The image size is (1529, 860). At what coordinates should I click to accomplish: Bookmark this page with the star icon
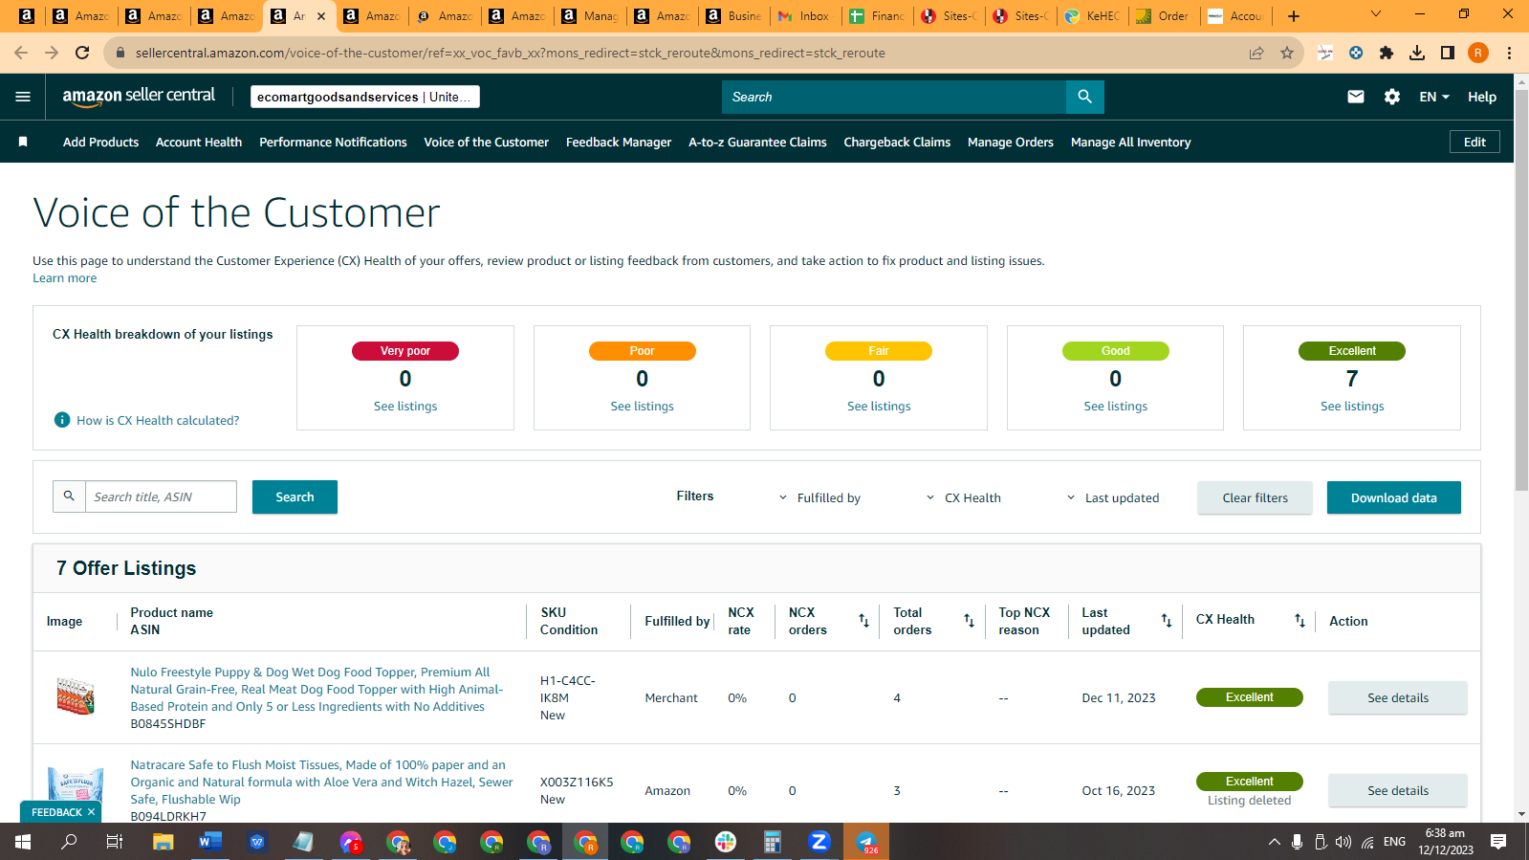[x=1287, y=53]
